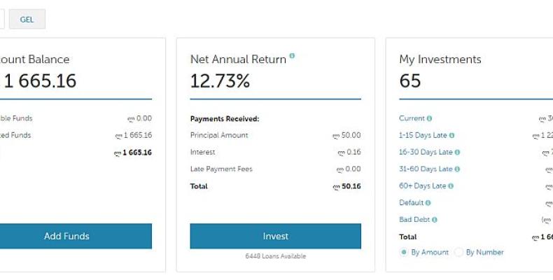Click the Default investments link

(411, 203)
